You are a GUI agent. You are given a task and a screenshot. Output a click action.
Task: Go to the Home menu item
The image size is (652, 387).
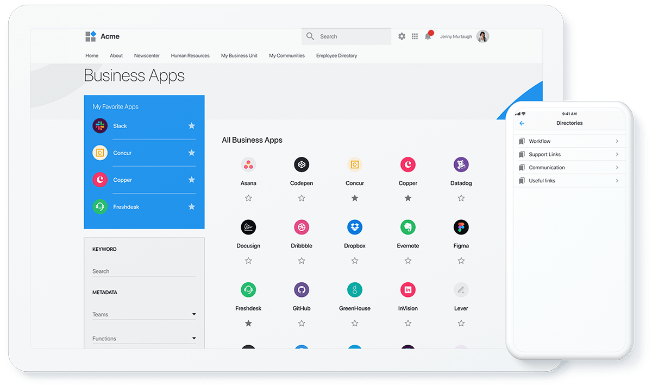pyautogui.click(x=92, y=55)
